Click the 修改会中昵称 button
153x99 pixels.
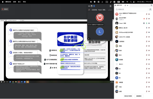pyautogui.click(x=128, y=96)
